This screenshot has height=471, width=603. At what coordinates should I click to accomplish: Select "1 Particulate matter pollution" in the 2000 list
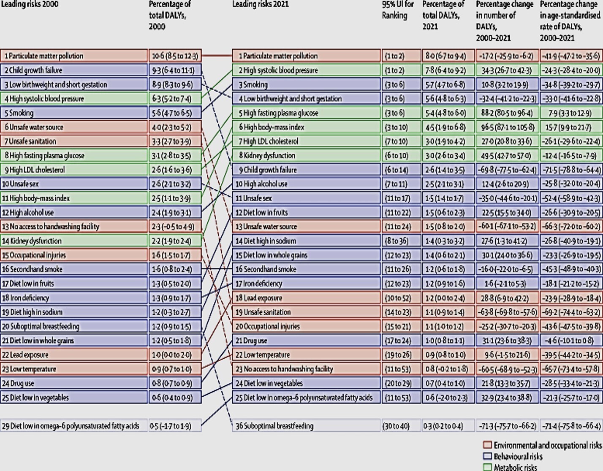coord(74,56)
